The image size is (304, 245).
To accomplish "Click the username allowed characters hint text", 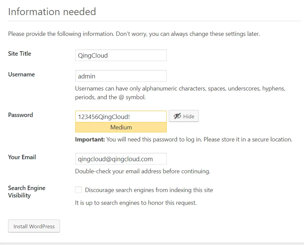I will 180,93.
